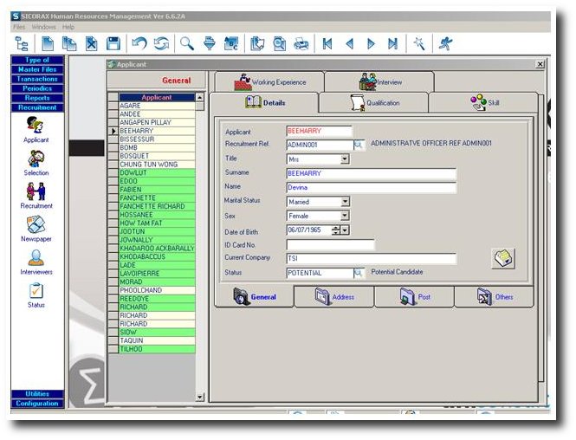Click the ID Card No. input field
The image size is (576, 440).
point(330,244)
